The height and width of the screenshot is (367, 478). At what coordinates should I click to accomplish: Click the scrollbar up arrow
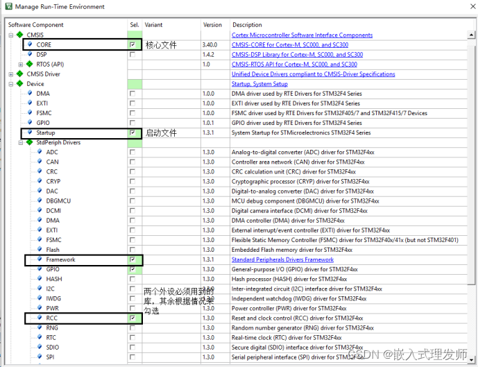471,35
